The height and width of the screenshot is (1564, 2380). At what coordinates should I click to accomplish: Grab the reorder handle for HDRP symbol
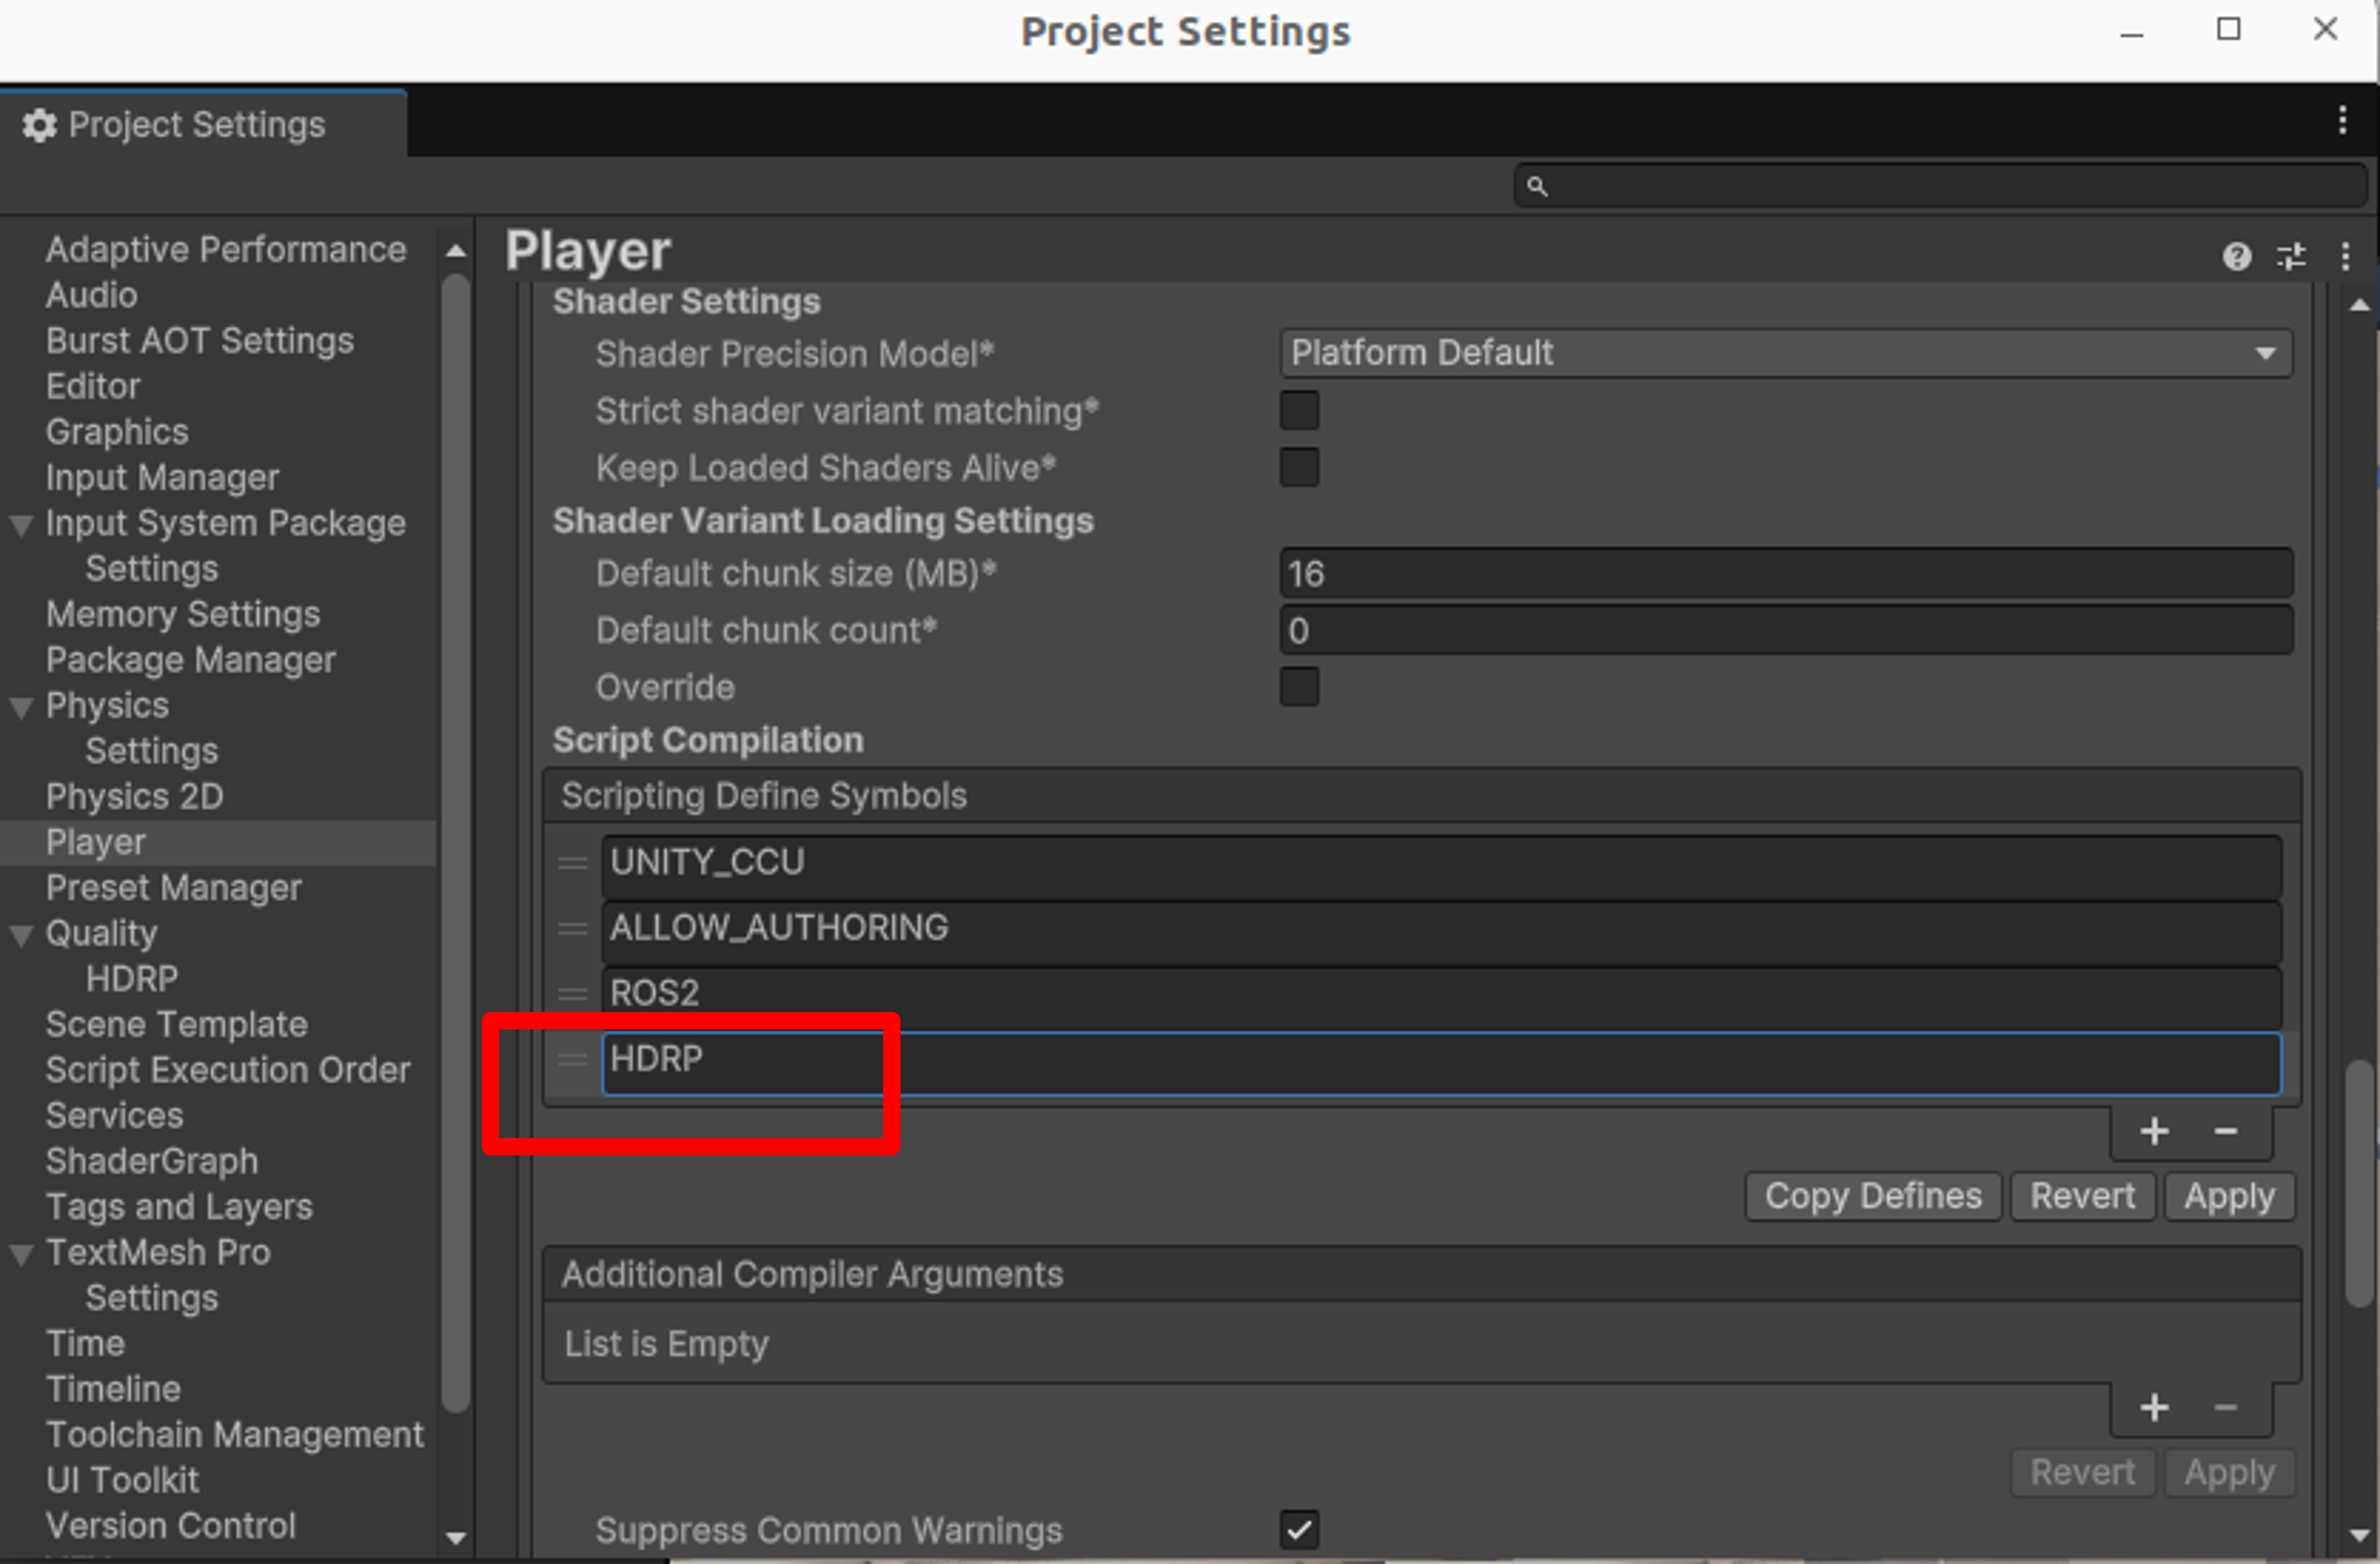coord(572,1059)
